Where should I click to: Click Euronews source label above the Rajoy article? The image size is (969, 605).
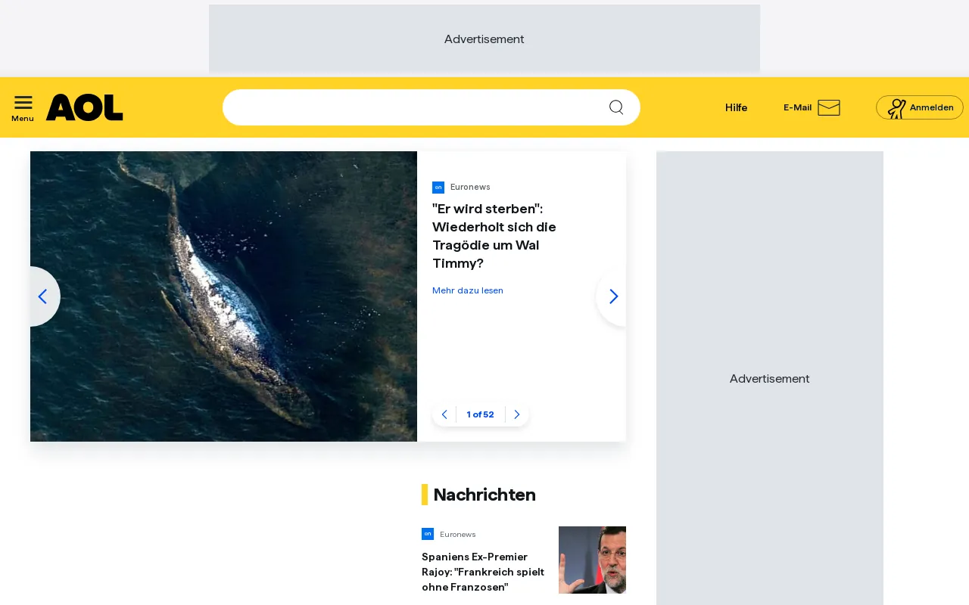pyautogui.click(x=458, y=534)
